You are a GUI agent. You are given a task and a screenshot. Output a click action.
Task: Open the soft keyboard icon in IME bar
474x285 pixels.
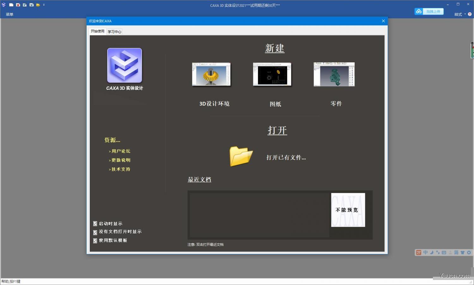coord(444,252)
